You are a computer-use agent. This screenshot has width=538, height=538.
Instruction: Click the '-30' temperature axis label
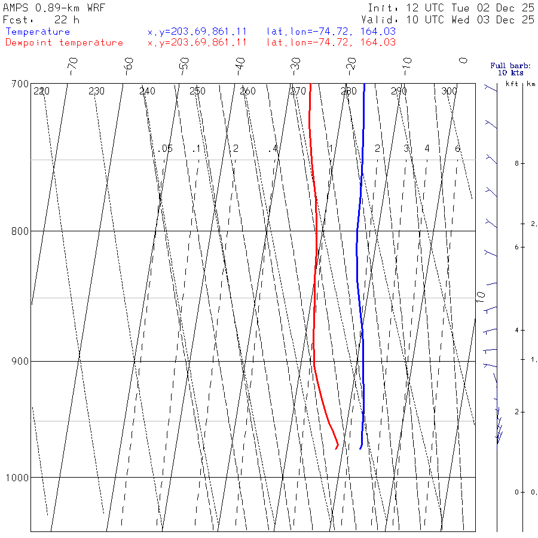pyautogui.click(x=295, y=66)
